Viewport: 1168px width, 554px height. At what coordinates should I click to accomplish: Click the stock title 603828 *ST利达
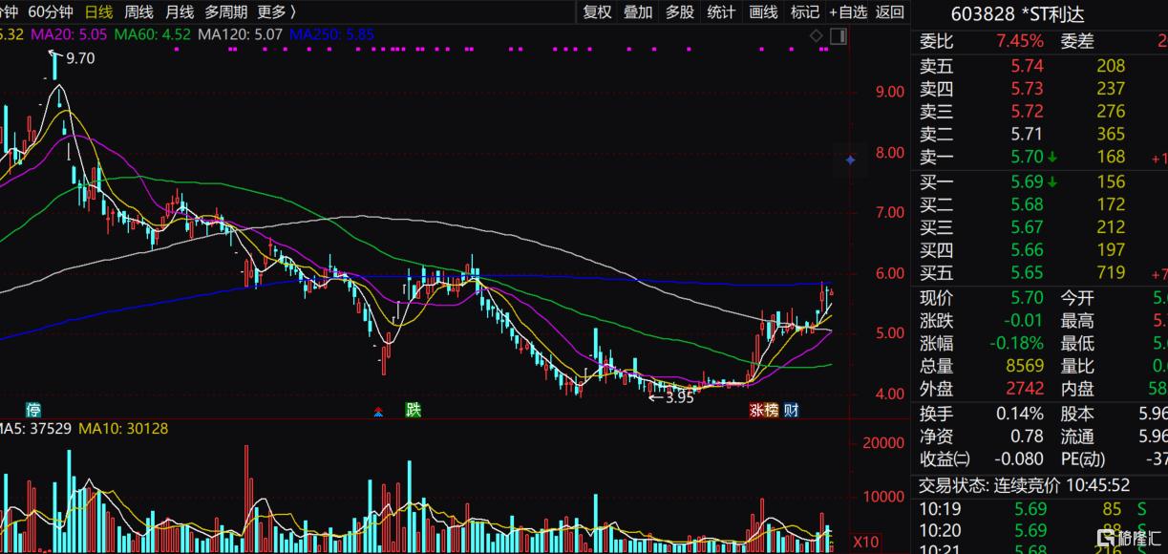coord(1017,14)
